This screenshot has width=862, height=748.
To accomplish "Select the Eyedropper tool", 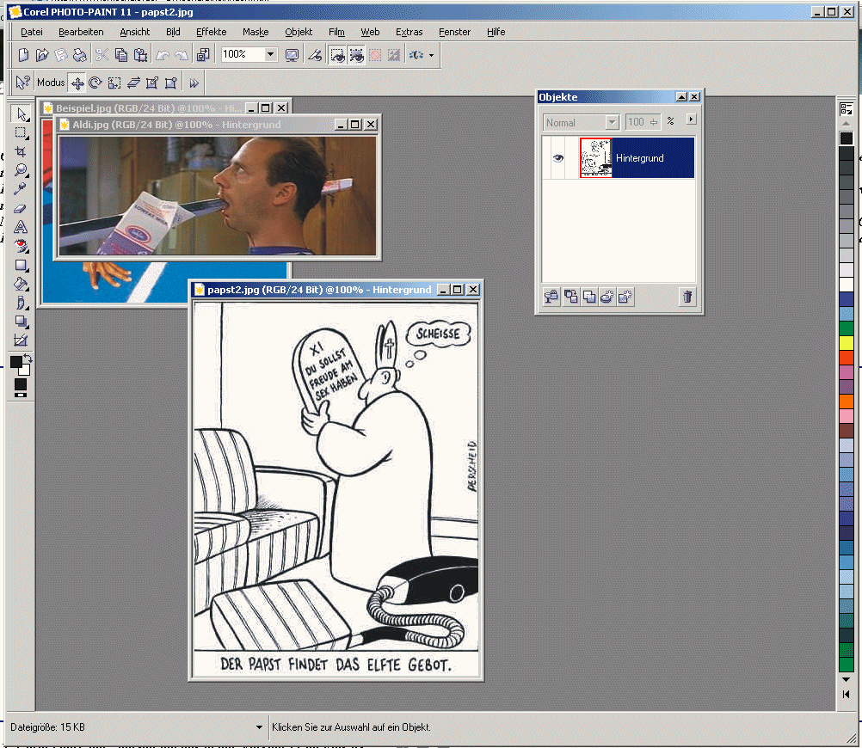I will pyautogui.click(x=21, y=188).
